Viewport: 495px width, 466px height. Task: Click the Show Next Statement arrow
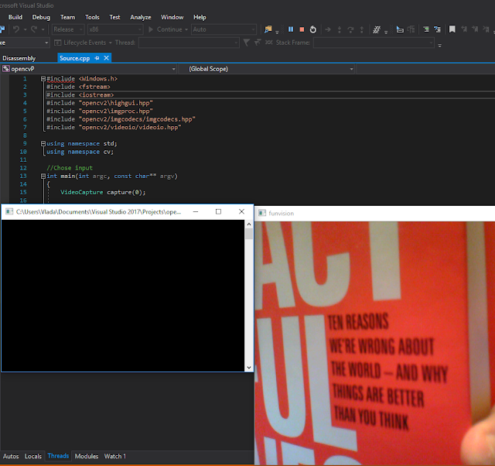click(x=328, y=29)
